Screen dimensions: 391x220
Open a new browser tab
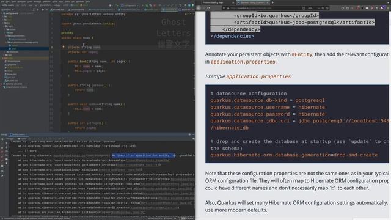tap(272, 2)
